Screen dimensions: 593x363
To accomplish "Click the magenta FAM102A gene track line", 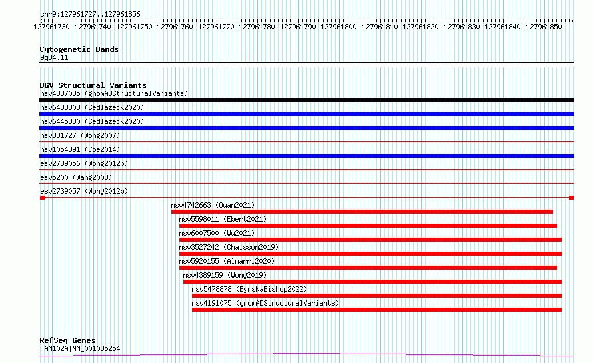I will point(306,355).
